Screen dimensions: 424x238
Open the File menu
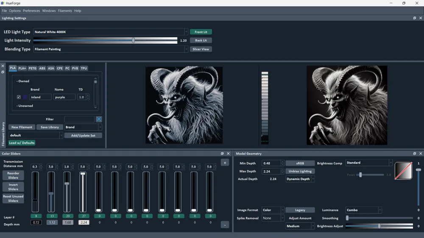tap(4, 11)
